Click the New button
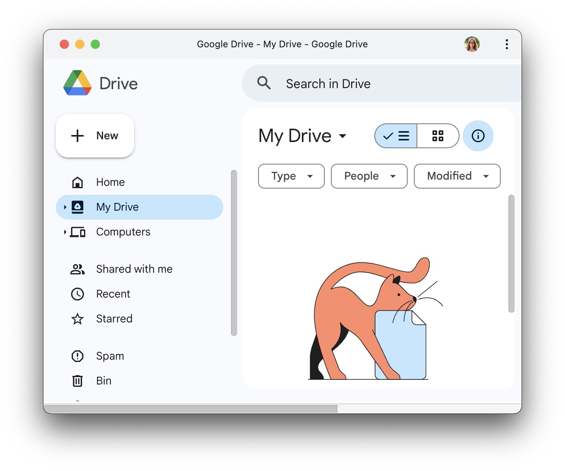 95,136
